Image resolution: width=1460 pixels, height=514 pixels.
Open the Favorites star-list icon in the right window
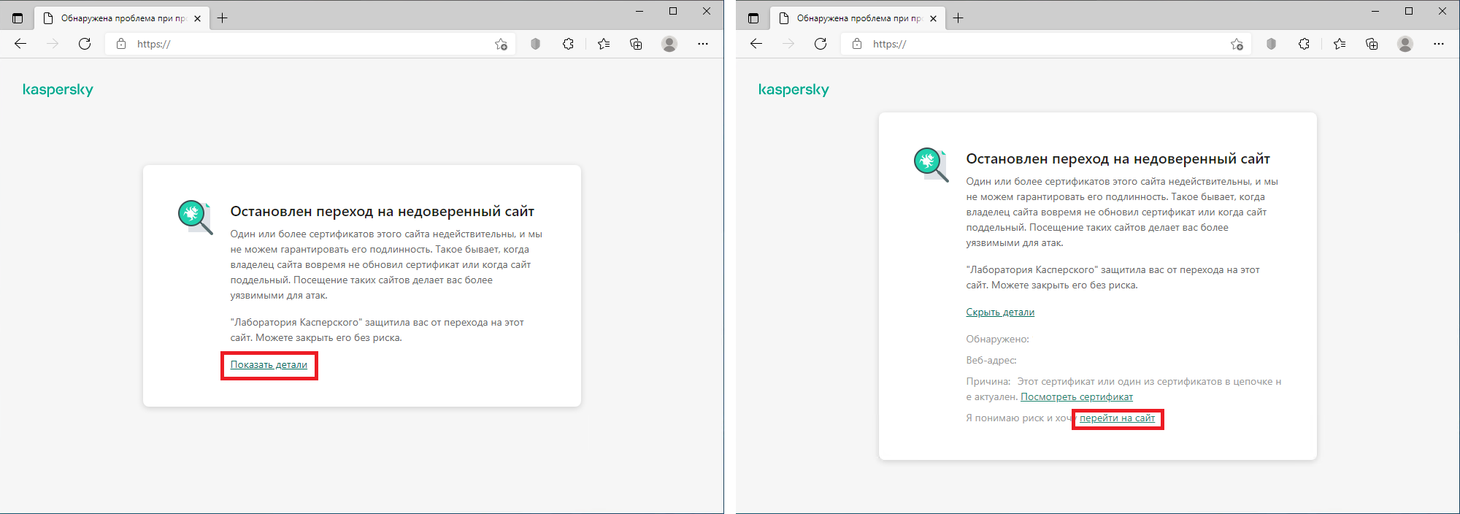1339,44
